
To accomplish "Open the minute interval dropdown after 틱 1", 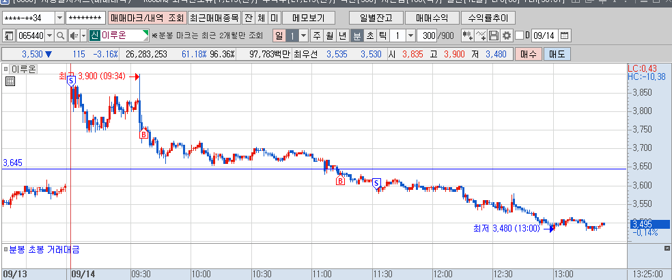I will (x=410, y=36).
